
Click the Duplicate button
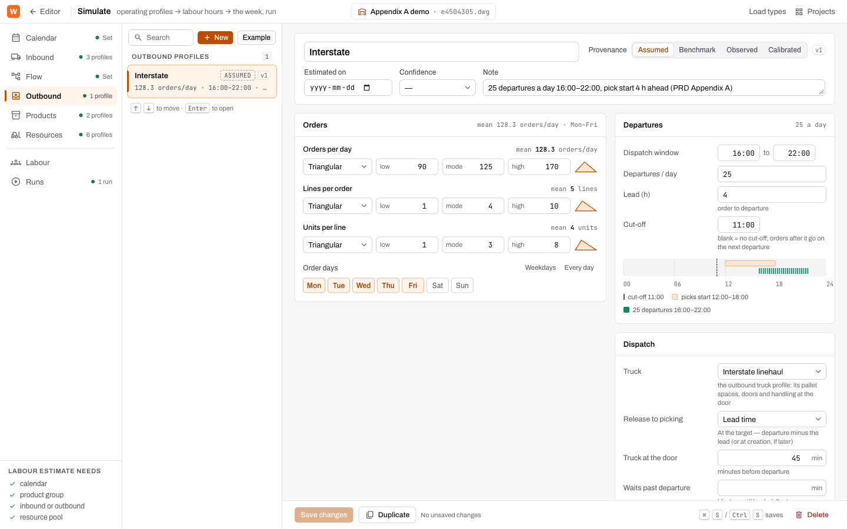point(388,515)
